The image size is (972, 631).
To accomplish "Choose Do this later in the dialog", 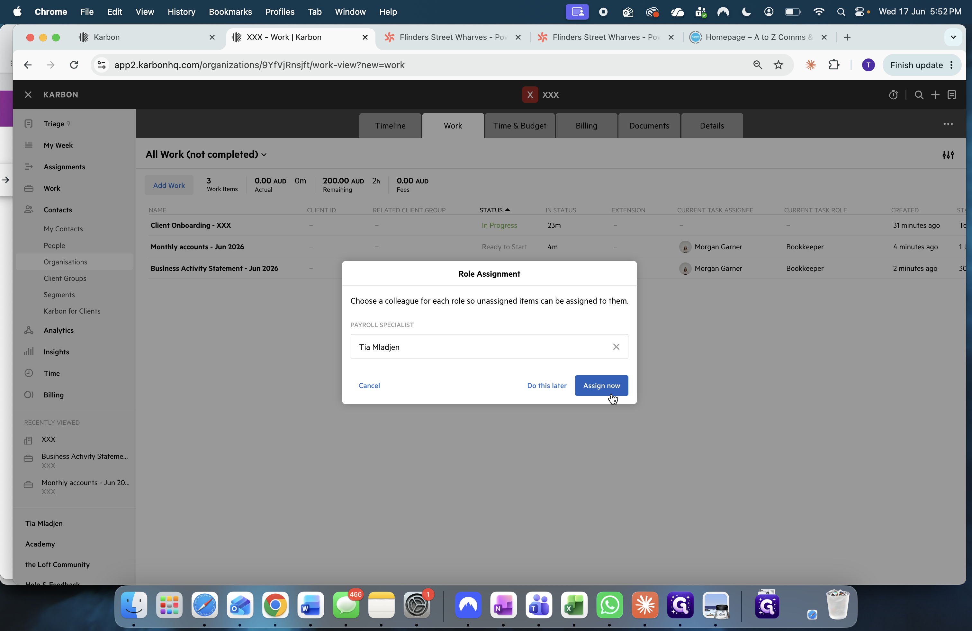I will tap(546, 385).
